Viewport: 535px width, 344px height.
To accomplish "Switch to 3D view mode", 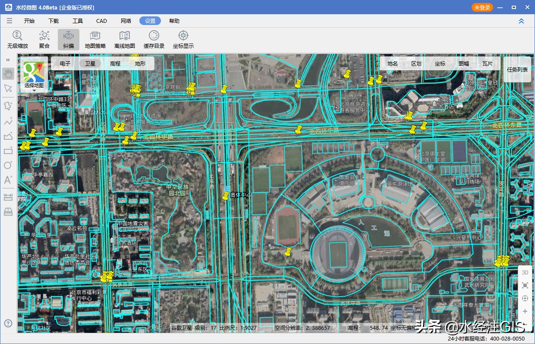I will coord(525,272).
